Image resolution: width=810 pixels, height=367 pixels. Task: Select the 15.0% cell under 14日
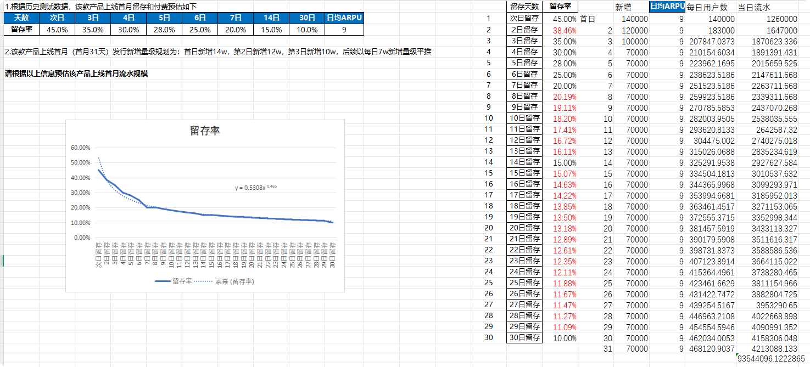click(x=271, y=30)
